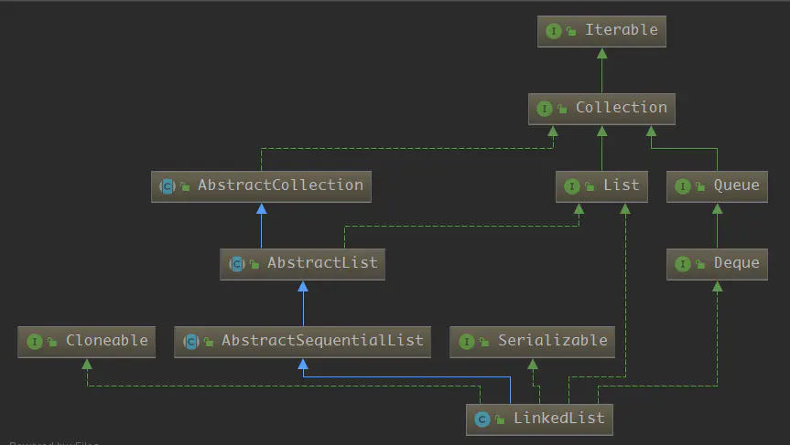
Task: Select the AbstractCollection class node
Action: (261, 186)
